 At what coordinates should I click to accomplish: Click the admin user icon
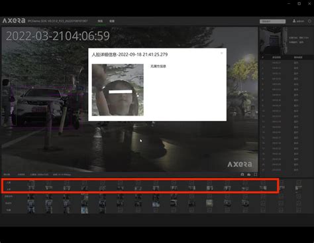(294, 21)
